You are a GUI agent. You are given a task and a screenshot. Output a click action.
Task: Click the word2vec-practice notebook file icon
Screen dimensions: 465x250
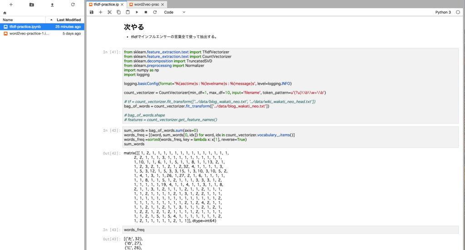pos(5,34)
